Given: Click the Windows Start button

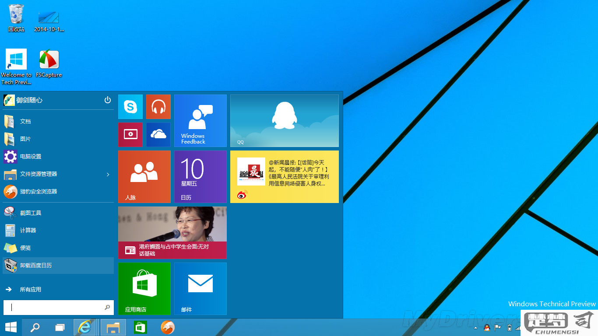Looking at the screenshot, I should [x=11, y=327].
